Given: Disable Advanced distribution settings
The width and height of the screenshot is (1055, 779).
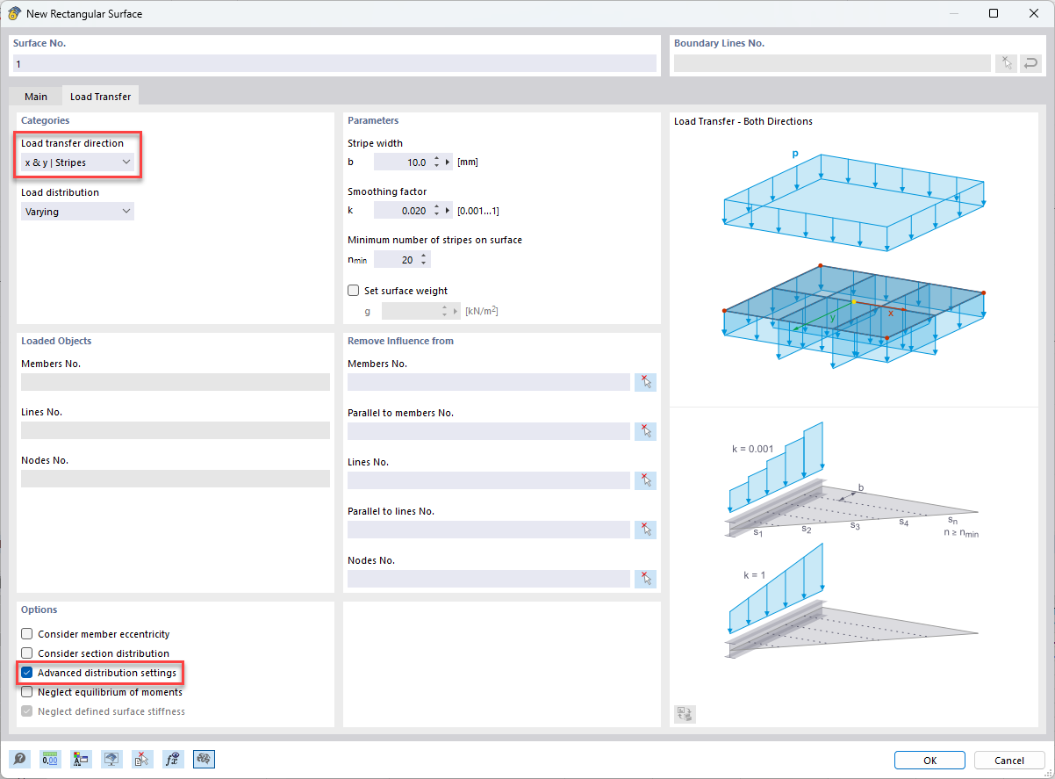Looking at the screenshot, I should [26, 673].
